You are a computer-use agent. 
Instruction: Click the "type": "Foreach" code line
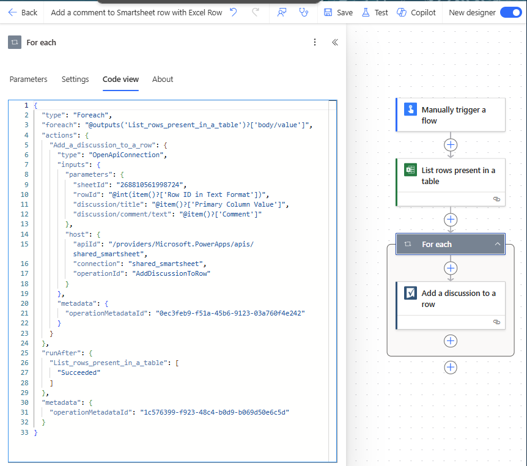[x=76, y=116]
